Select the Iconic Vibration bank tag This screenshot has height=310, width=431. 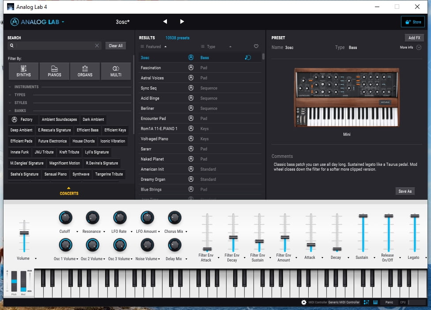[113, 141]
